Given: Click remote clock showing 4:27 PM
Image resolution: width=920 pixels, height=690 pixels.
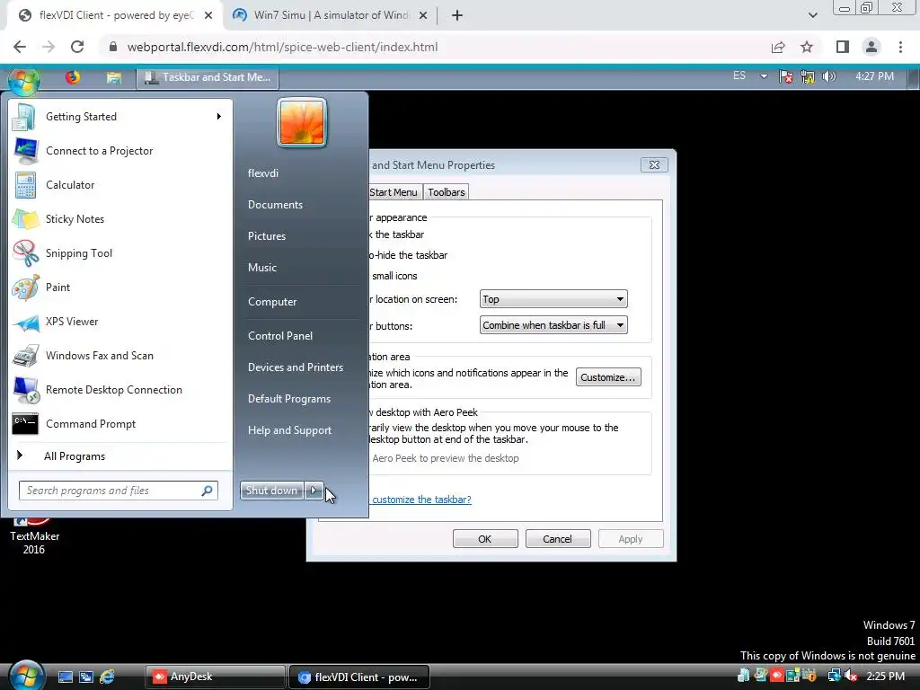Looking at the screenshot, I should point(874,76).
